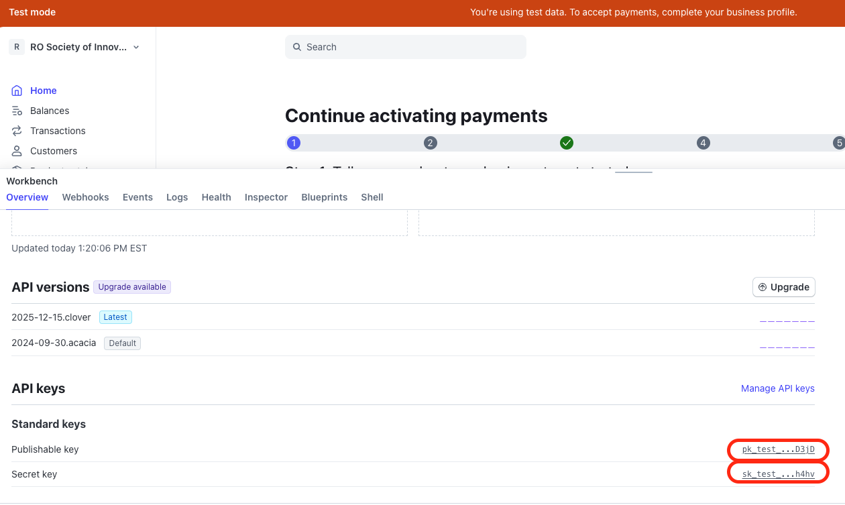
Task: Switch to the Events tab
Action: tap(137, 197)
